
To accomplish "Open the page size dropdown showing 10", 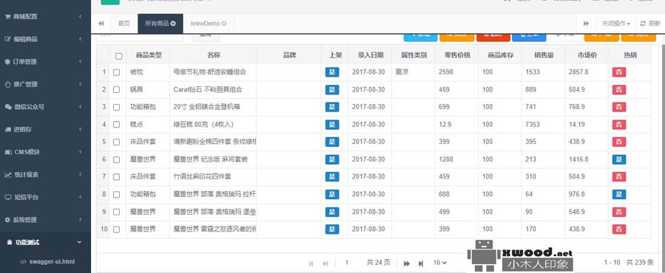I will coord(440,263).
